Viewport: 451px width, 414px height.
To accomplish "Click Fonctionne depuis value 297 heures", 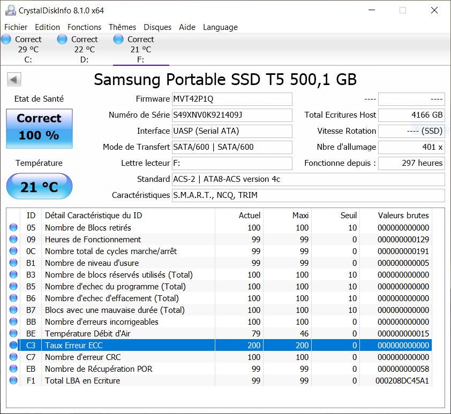I will tap(411, 164).
